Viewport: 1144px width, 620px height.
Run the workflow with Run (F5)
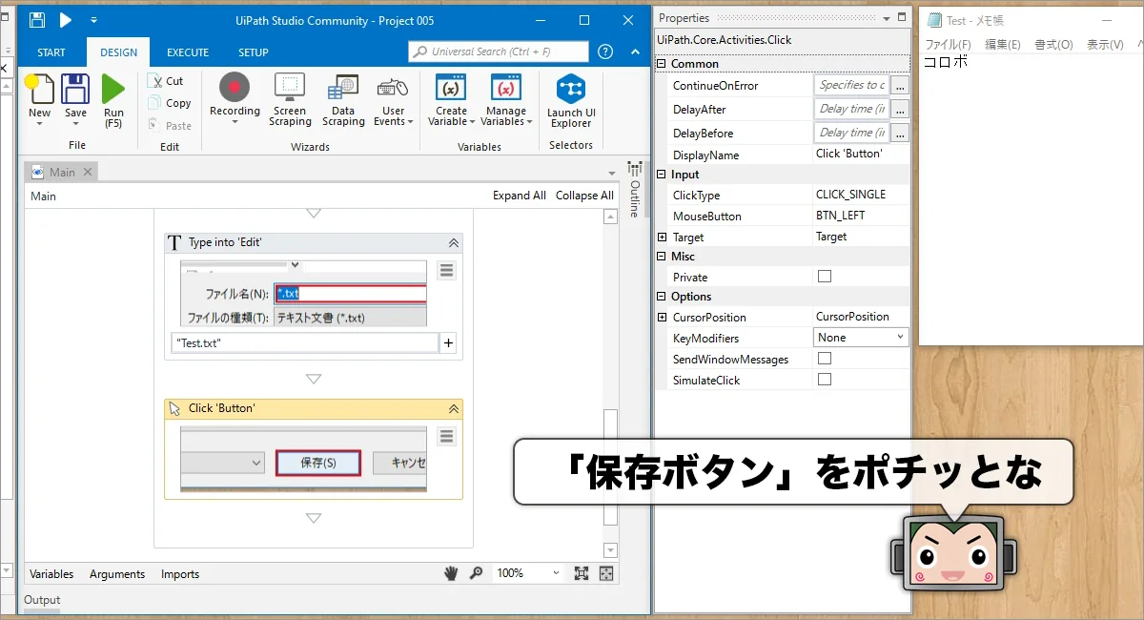[113, 89]
